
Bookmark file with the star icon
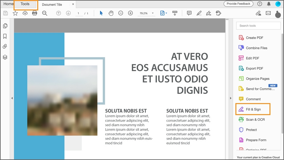pyautogui.click(x=15, y=13)
